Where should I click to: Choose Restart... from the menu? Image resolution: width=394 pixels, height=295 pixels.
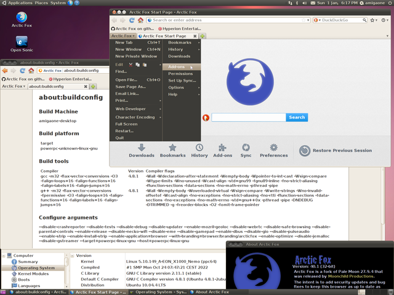click(136, 131)
